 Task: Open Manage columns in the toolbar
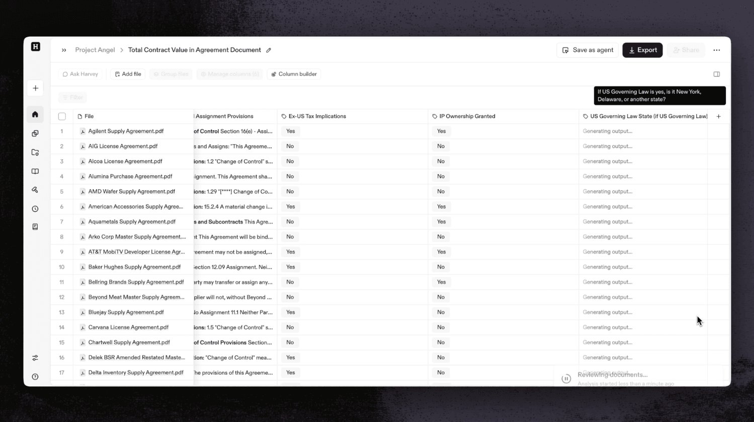230,74
